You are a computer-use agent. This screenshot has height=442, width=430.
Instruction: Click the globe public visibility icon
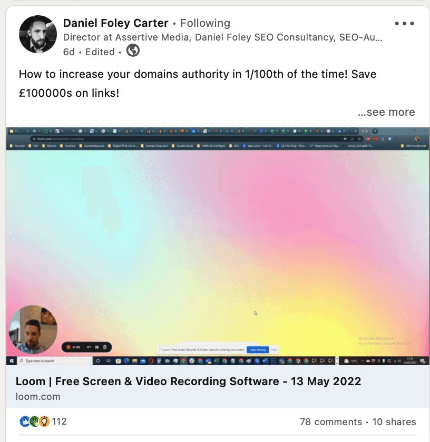(x=133, y=51)
